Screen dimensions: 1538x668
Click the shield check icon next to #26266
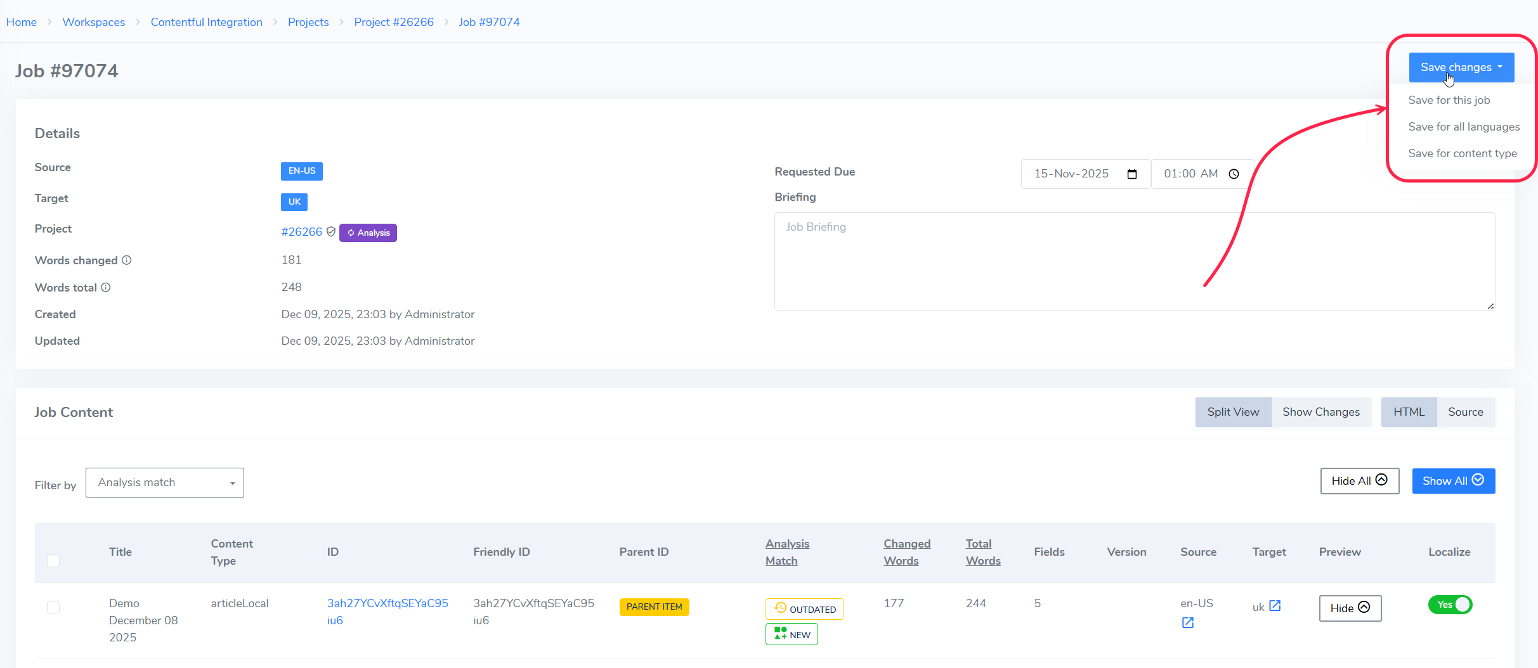pyautogui.click(x=331, y=232)
